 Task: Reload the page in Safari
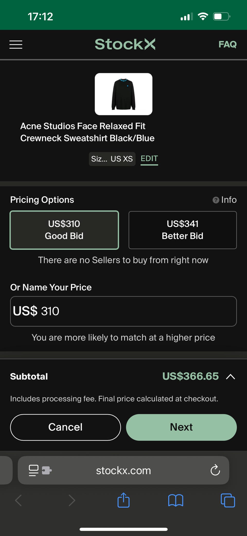(x=215, y=470)
